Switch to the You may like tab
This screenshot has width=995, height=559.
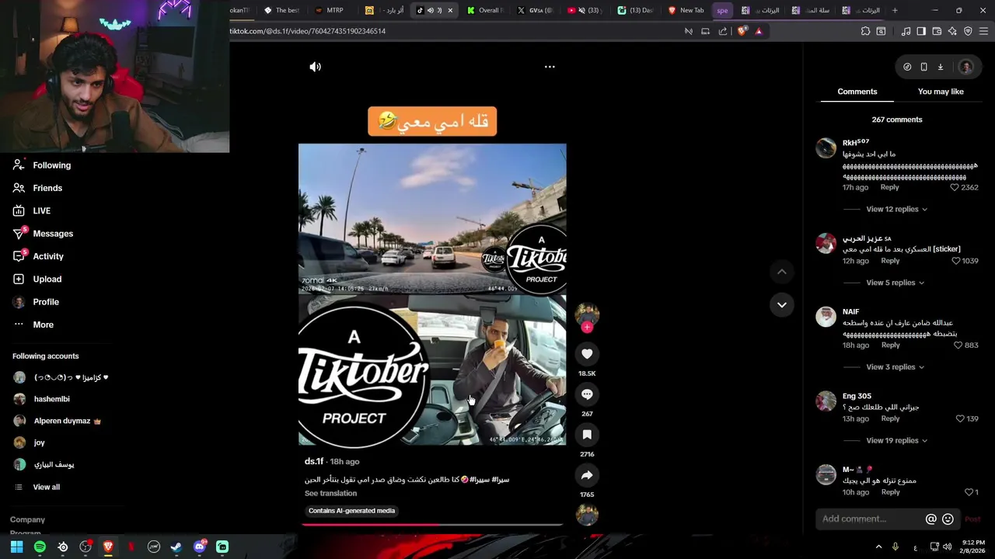(x=941, y=92)
